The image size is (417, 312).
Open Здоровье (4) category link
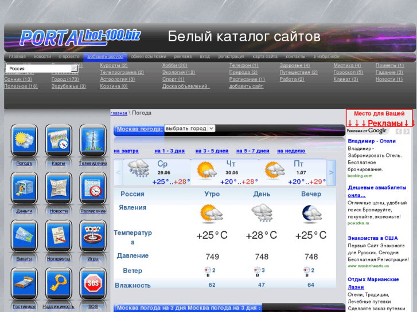coord(295,65)
